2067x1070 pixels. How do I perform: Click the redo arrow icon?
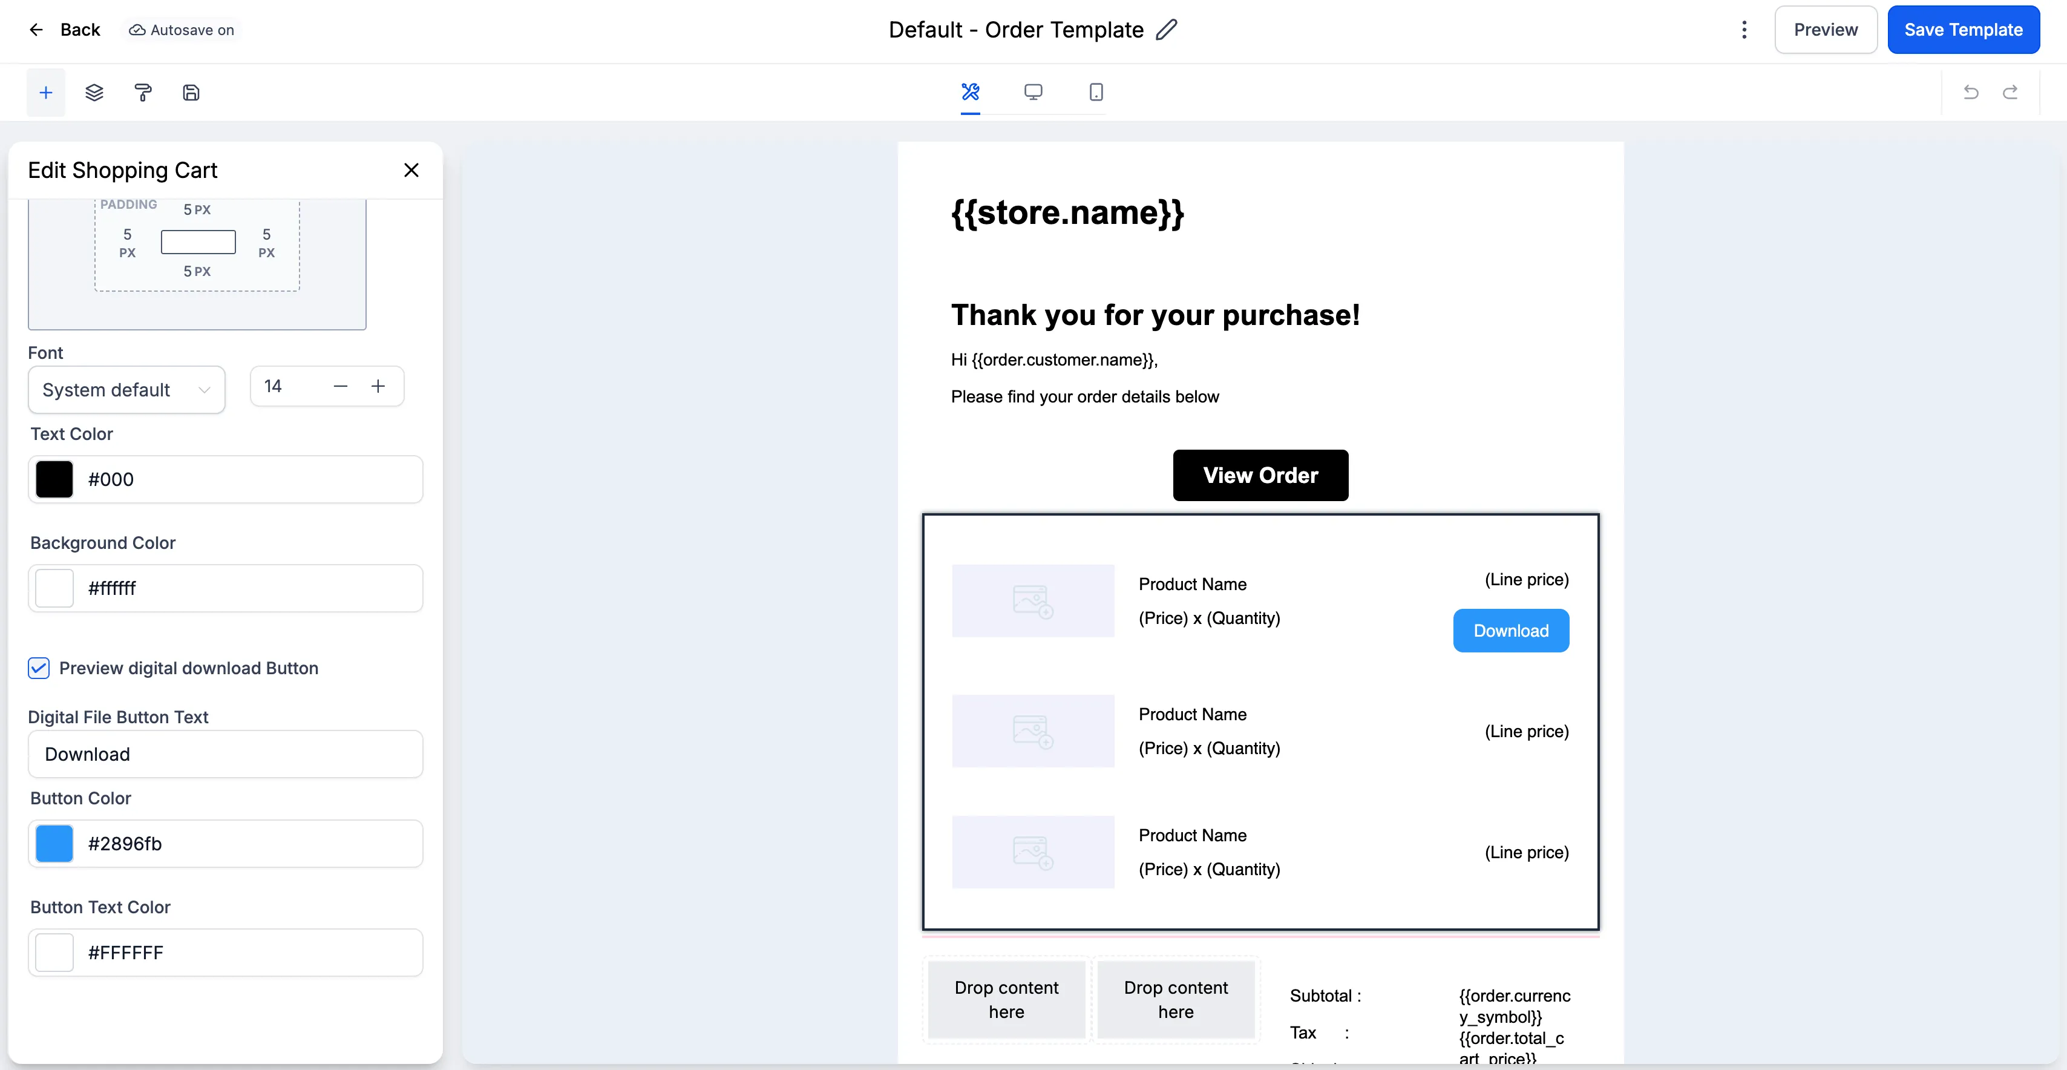click(2011, 91)
